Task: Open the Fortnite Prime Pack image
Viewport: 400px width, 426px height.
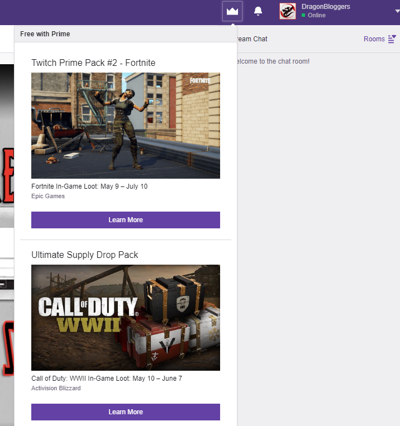Action: pyautogui.click(x=126, y=126)
